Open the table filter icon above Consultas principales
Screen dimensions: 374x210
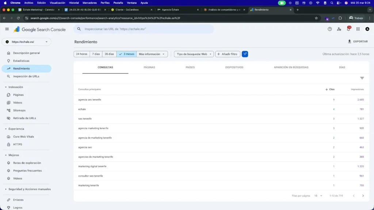tap(362, 78)
